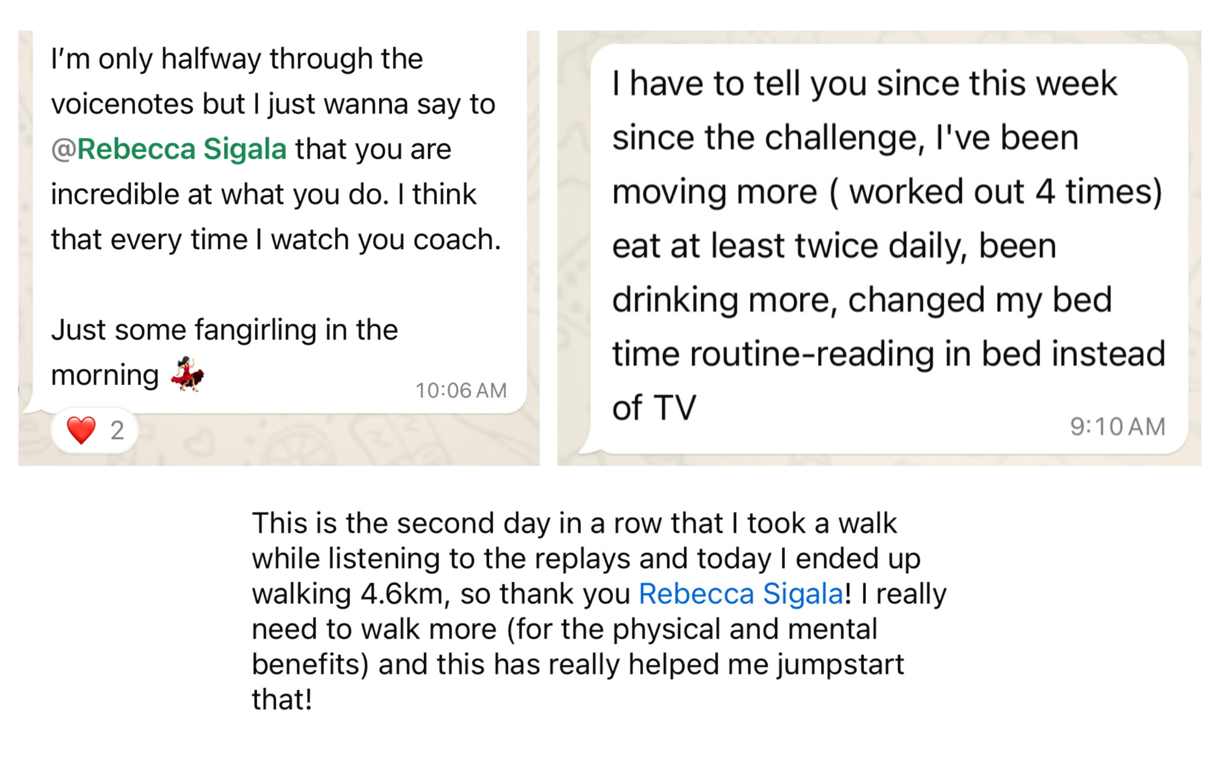Click the 9:10 AM timestamp
1220x762 pixels.
[1117, 427]
